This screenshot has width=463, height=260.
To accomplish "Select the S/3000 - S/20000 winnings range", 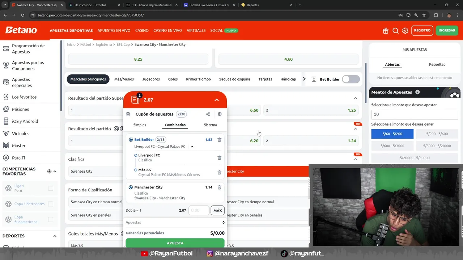I will 437,146.
